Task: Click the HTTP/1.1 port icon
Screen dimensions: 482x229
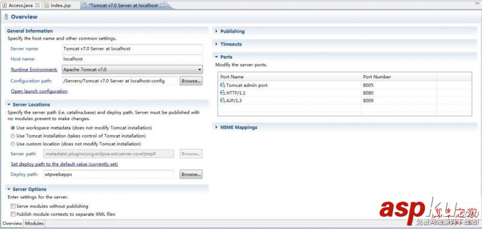Action: point(222,93)
